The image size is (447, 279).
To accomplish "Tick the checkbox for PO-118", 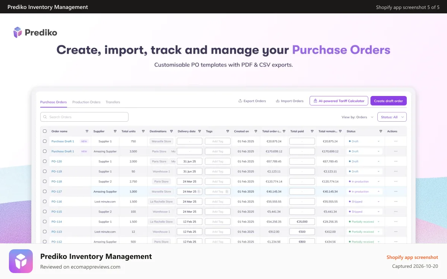I will click(x=45, y=182).
